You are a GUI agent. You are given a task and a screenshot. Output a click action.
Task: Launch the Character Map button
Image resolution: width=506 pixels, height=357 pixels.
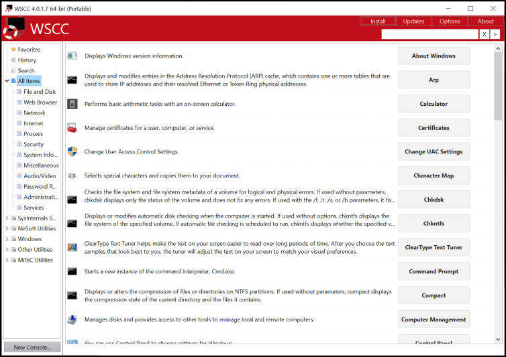434,175
